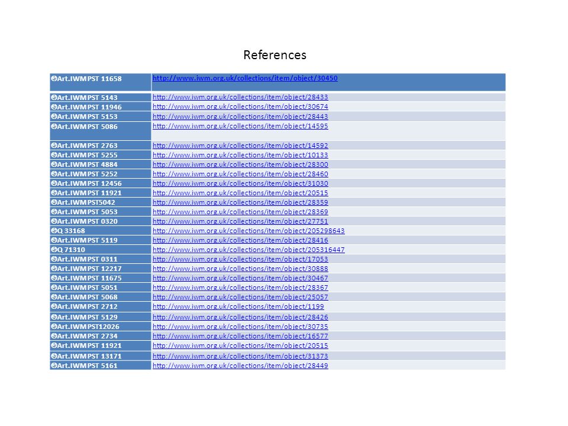Select the cell 'Art.IWM PST 2734'
Screen dimensions: 568x426
[101, 336]
